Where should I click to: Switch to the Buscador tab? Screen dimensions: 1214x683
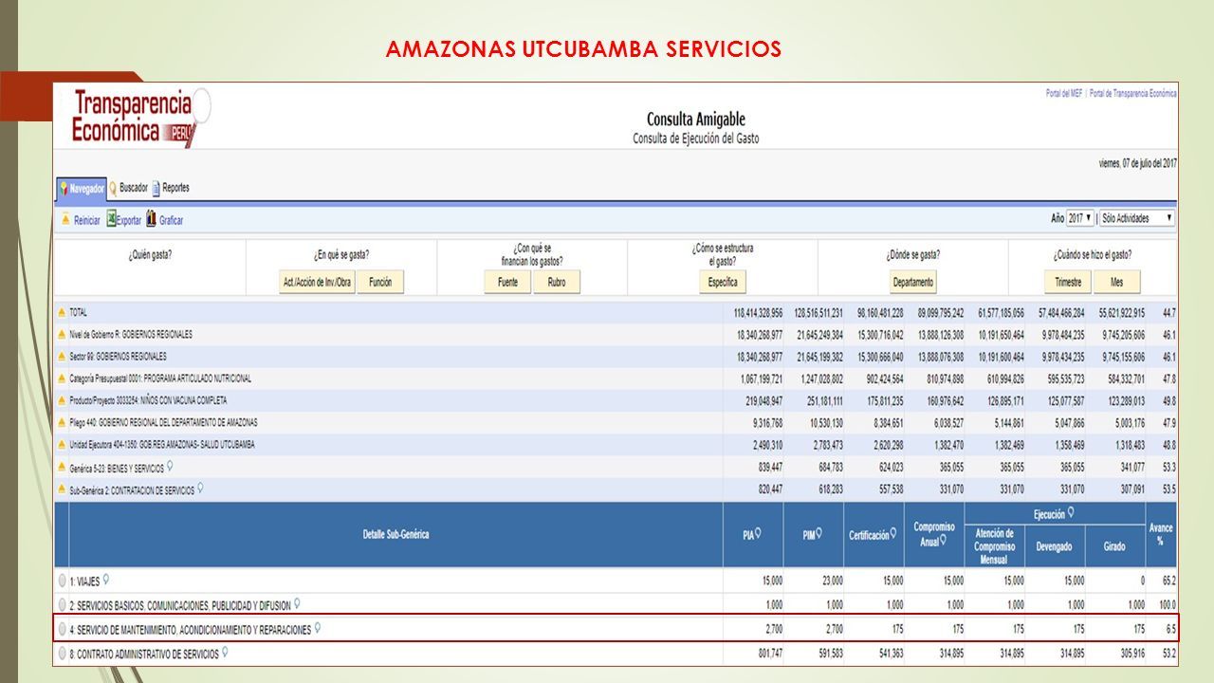[128, 188]
